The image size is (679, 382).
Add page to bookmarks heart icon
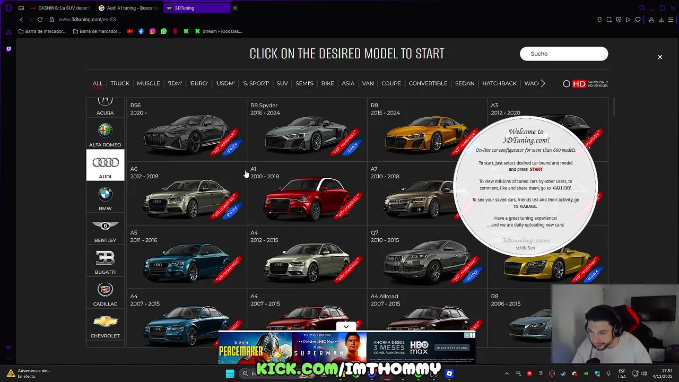638,20
